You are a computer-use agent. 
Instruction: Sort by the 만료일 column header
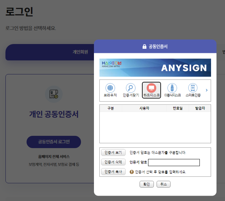click(178, 108)
